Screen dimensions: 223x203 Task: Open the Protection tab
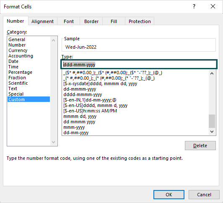pyautogui.click(x=140, y=21)
